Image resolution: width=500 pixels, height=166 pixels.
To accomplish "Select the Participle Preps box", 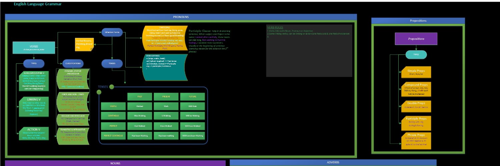I will (x=417, y=123).
